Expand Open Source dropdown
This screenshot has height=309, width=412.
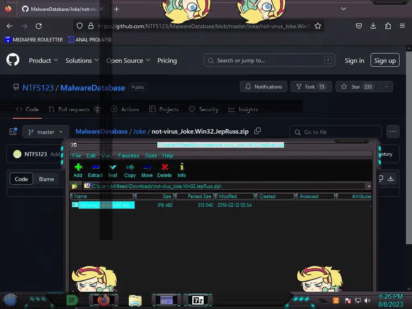[x=128, y=60]
